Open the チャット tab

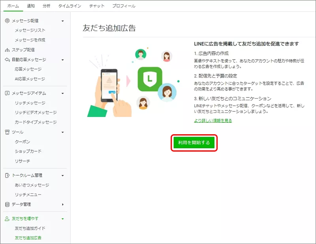pos(97,6)
